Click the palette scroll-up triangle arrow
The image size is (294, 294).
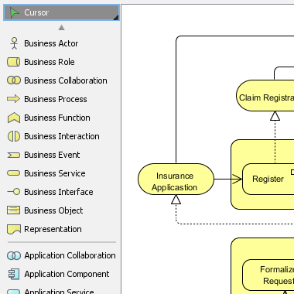[x=61, y=27]
